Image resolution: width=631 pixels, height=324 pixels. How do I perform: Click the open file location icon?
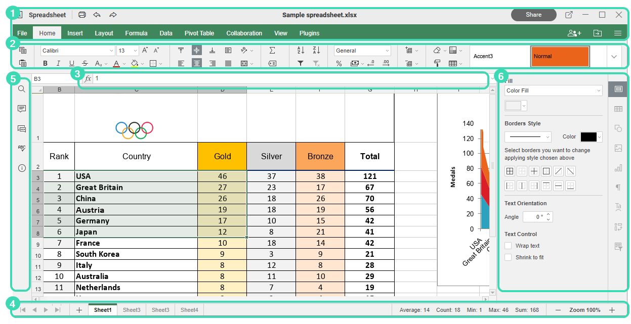click(x=598, y=33)
